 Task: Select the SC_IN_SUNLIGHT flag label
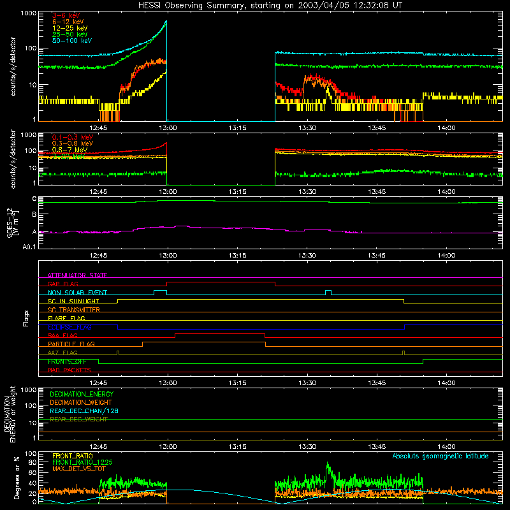(73, 301)
